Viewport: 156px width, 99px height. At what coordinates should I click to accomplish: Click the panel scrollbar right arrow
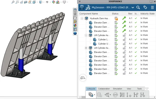coord(155,97)
